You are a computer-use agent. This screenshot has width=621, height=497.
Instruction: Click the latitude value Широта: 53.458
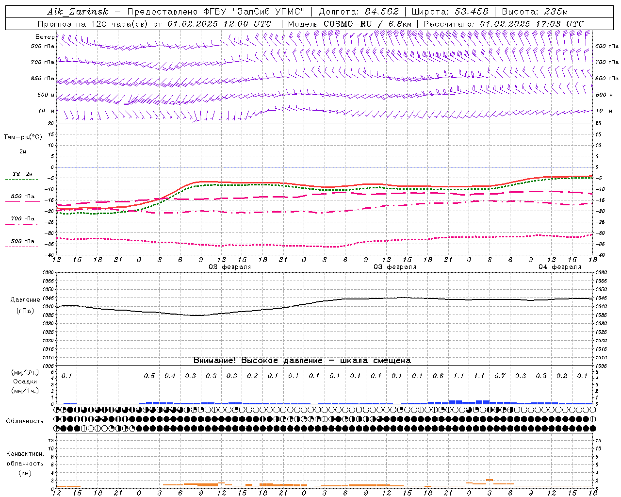450,12
